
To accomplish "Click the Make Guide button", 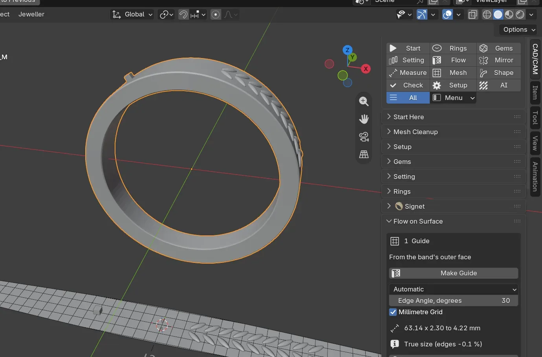I will [x=454, y=273].
